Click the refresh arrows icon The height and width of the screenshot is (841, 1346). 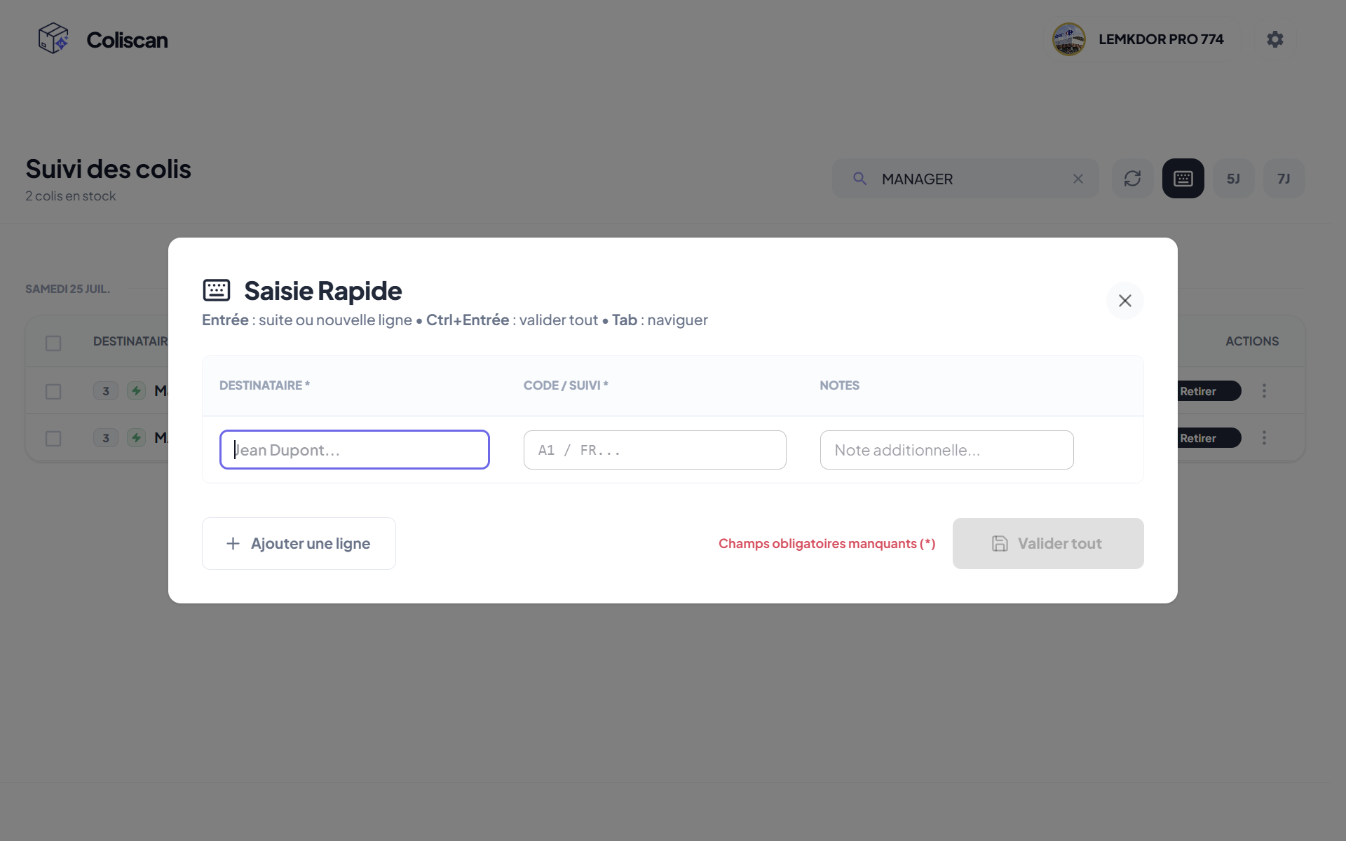pyautogui.click(x=1132, y=179)
